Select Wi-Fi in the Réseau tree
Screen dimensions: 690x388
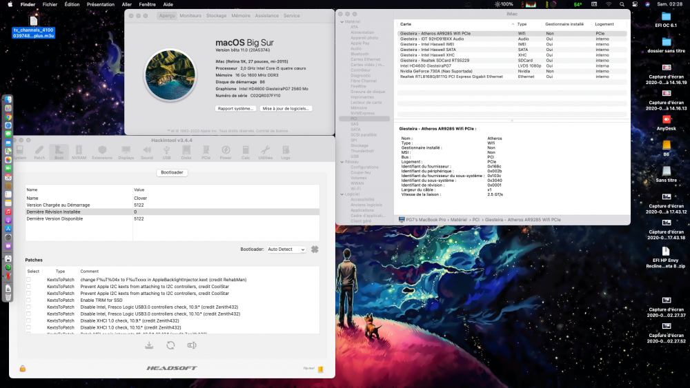click(355, 189)
